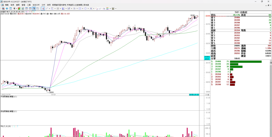Select the trend line drawing tool
This screenshot has width=272, height=137.
click(47, 9)
